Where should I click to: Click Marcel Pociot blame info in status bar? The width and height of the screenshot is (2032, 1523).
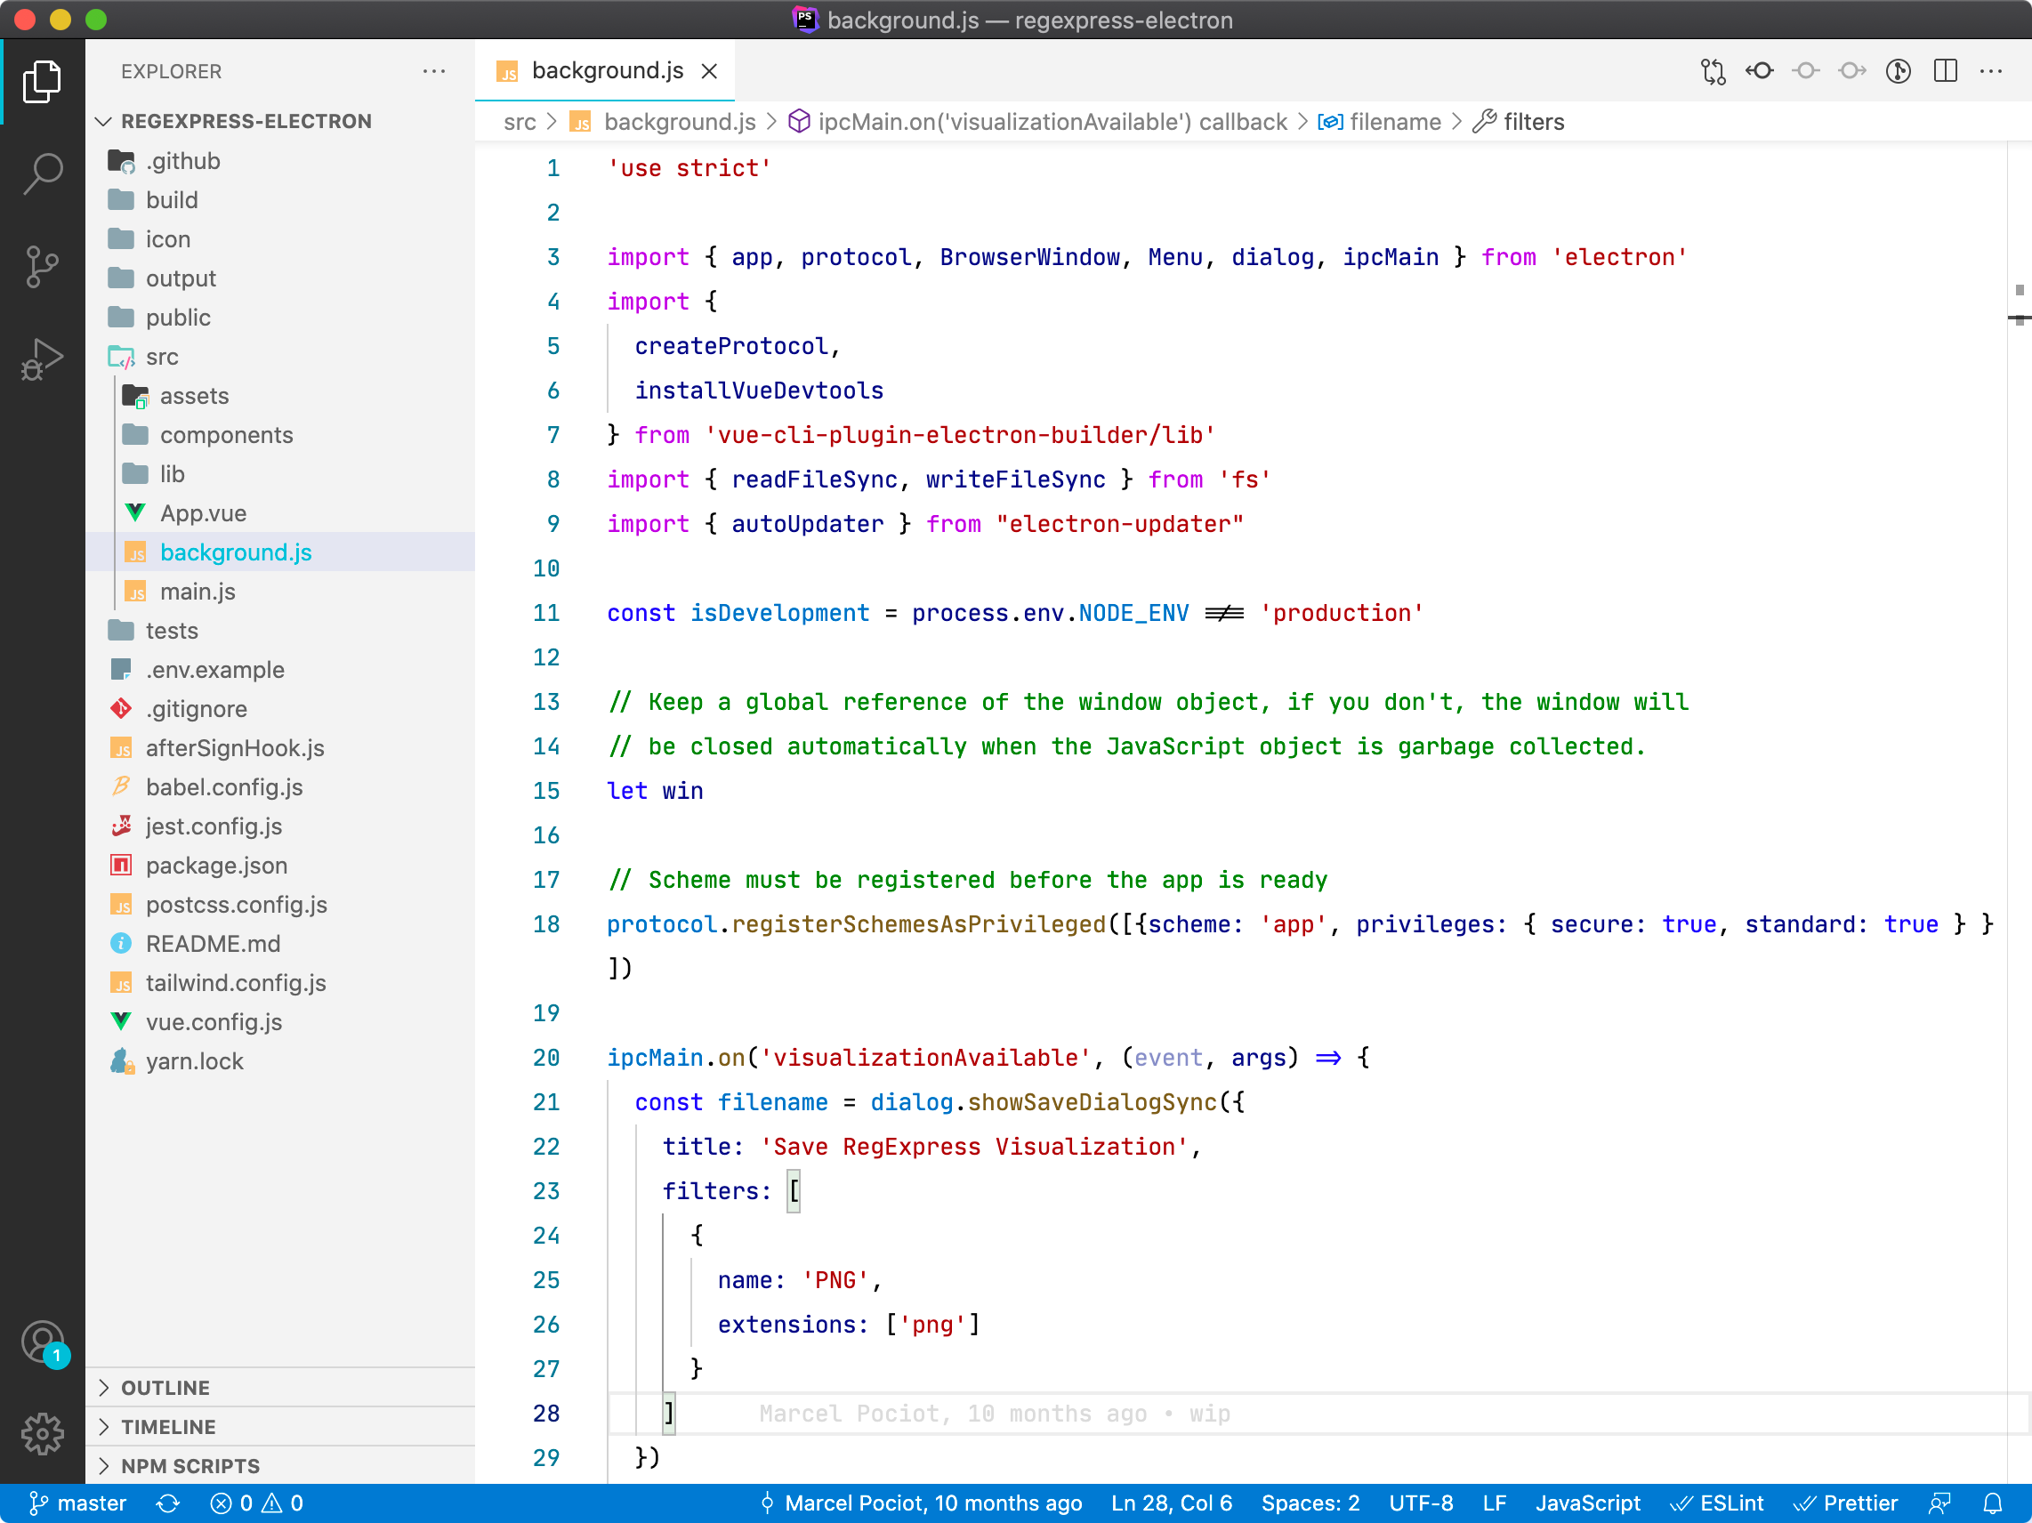(x=921, y=1503)
